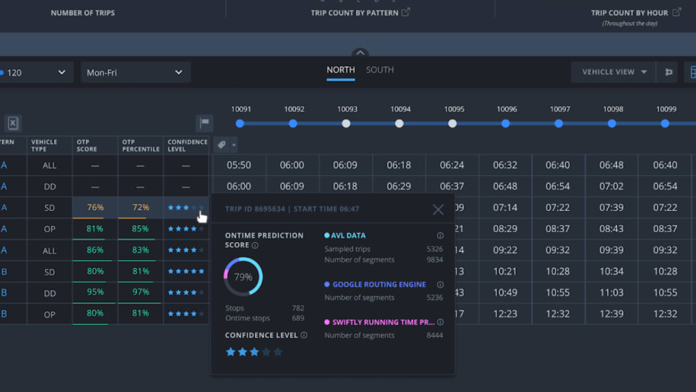Screen dimensions: 696x392
Task: Click info icon next to Confidence Level heading
Action: coord(304,335)
